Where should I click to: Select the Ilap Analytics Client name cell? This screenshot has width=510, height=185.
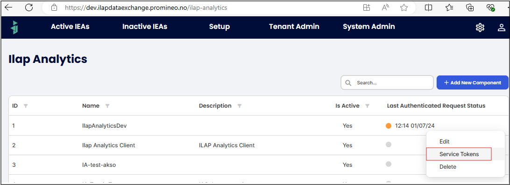[x=109, y=145]
